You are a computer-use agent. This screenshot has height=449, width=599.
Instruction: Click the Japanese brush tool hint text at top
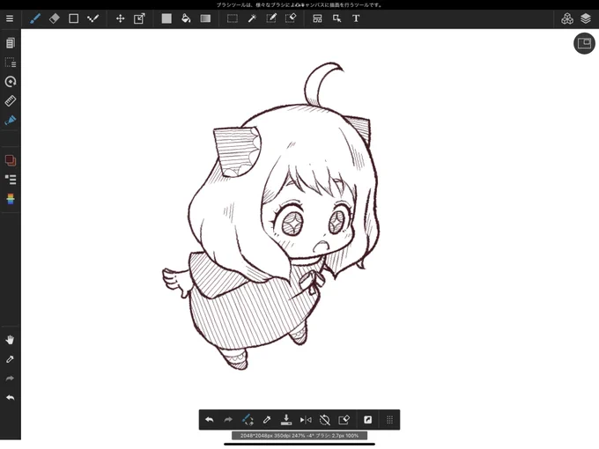(x=299, y=5)
